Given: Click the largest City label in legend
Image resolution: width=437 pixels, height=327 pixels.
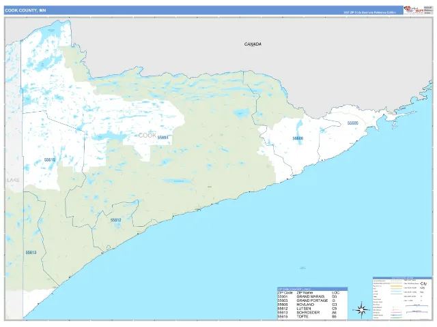Looking at the screenshot, I should (x=423, y=283).
